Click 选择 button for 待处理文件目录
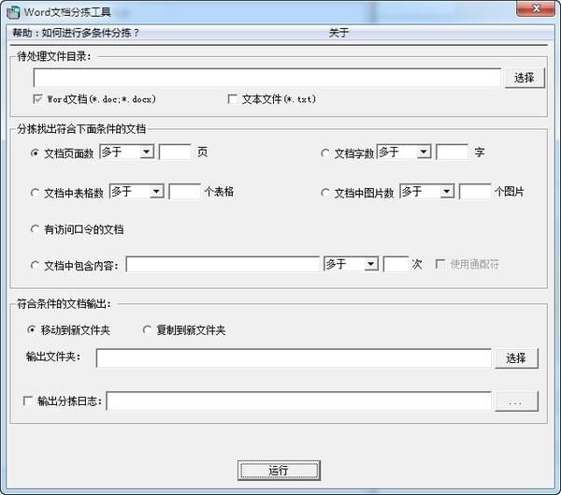The width and height of the screenshot is (561, 495). coord(524,78)
